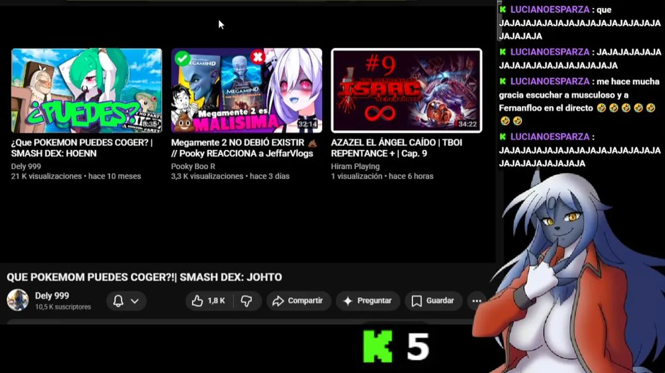The width and height of the screenshot is (665, 373).
Task: Click the 34:22 duration badge on Isaac video
Action: (x=468, y=124)
